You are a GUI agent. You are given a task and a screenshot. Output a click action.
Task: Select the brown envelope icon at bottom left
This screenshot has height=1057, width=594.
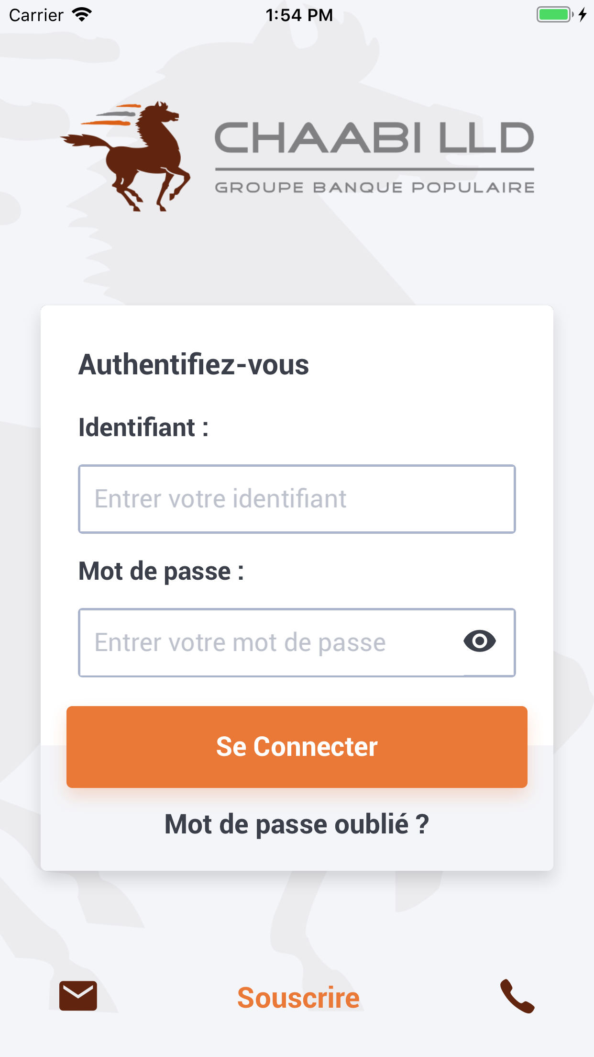pyautogui.click(x=78, y=996)
